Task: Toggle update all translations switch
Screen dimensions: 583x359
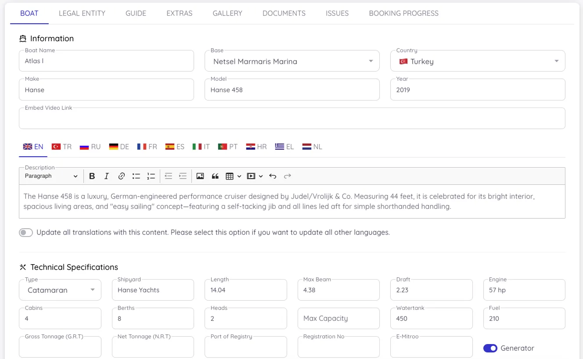Action: coord(26,233)
